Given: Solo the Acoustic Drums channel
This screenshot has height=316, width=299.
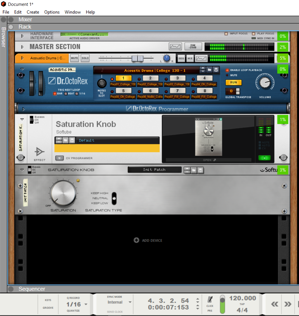Looking at the screenshot, I should (x=85, y=58).
